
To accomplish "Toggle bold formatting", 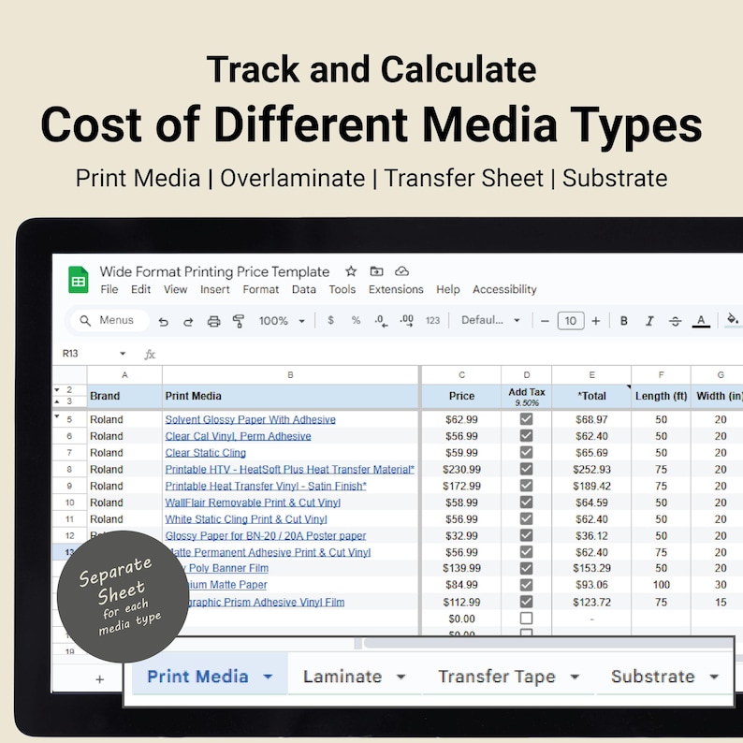I will click(624, 321).
